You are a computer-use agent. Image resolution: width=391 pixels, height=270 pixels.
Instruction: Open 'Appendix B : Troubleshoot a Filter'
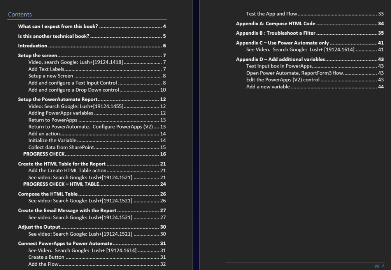click(x=310, y=33)
